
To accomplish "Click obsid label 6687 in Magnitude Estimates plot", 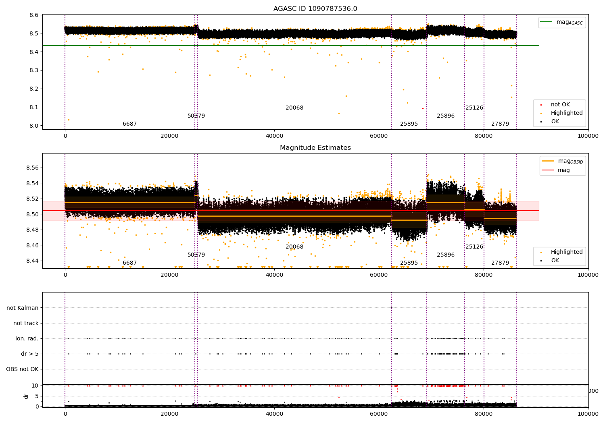I will [130, 263].
